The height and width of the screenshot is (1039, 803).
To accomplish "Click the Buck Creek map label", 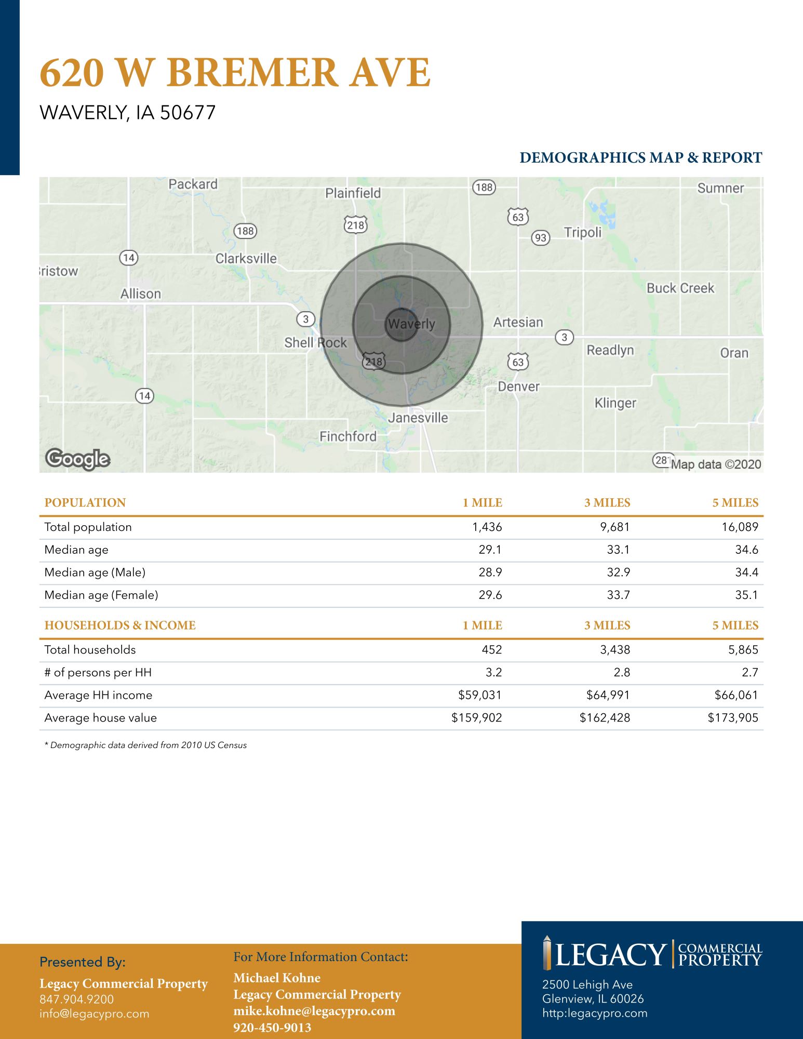I will click(680, 288).
